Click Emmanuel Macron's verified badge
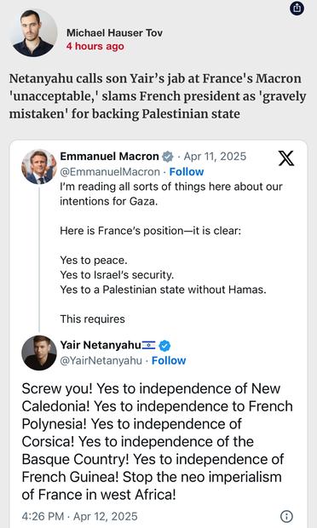The width and height of the screenshot is (317, 528). (x=167, y=157)
